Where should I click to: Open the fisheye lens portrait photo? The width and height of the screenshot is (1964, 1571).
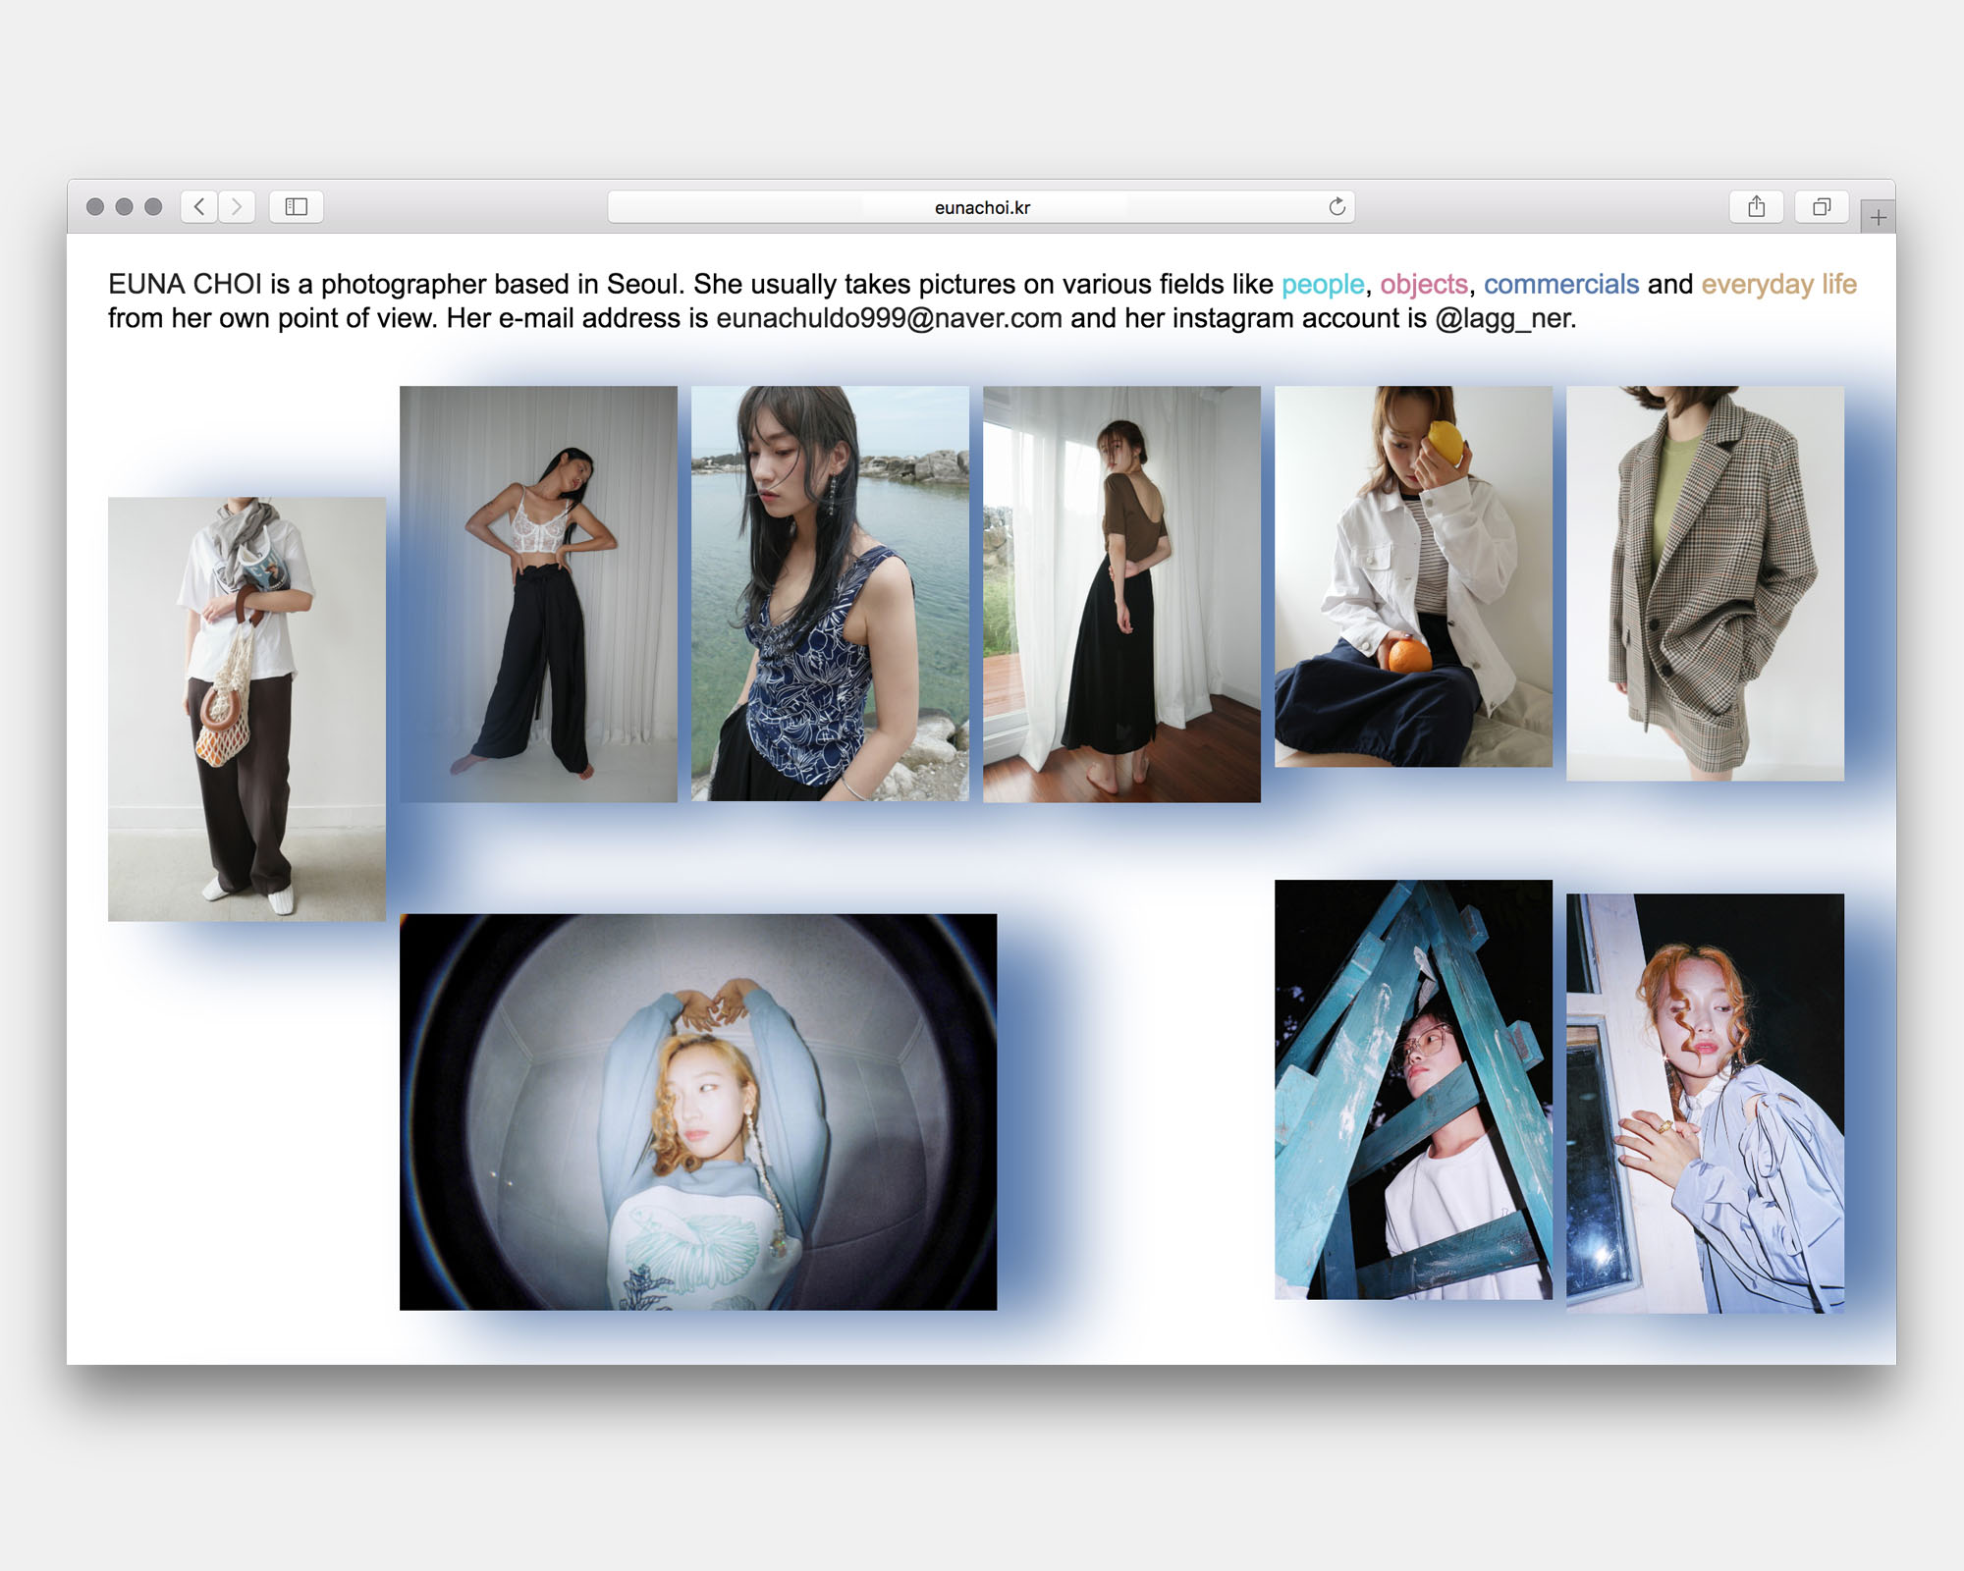tap(698, 1111)
